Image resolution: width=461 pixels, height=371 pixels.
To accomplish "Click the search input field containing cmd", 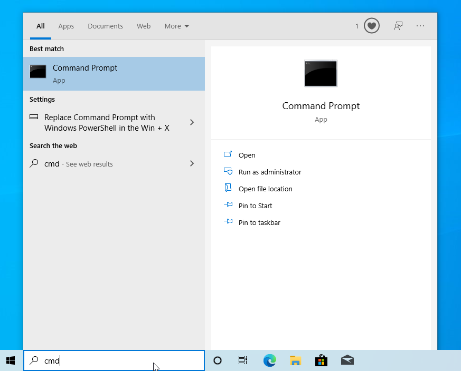I will pos(114,360).
